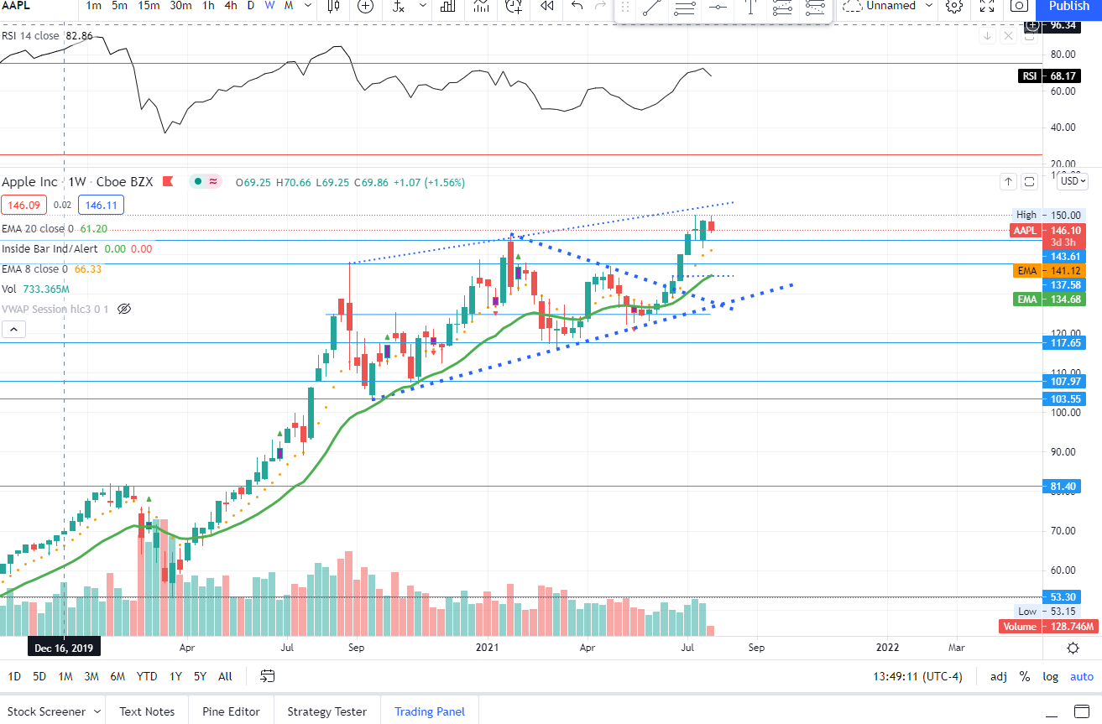Start bar Replay with the rewind icon

coord(547,6)
